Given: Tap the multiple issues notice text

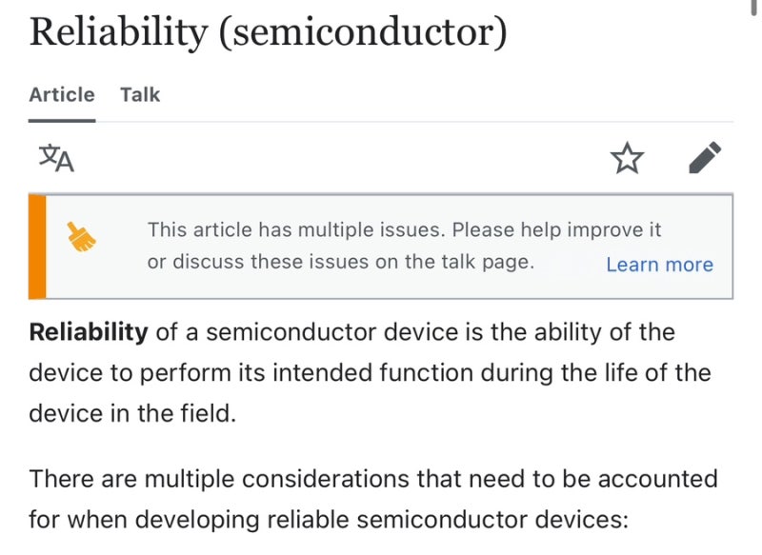Looking at the screenshot, I should click(295, 230).
